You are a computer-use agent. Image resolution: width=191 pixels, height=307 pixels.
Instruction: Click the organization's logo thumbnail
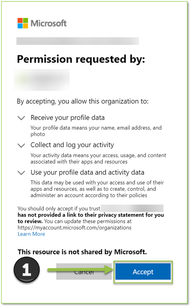(x=42, y=80)
